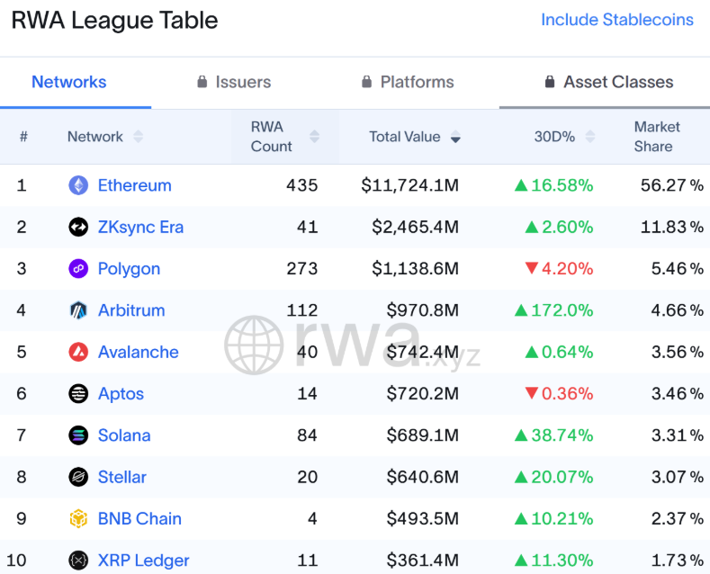Click the yellow BNB Chain logo icon

pyautogui.click(x=78, y=518)
